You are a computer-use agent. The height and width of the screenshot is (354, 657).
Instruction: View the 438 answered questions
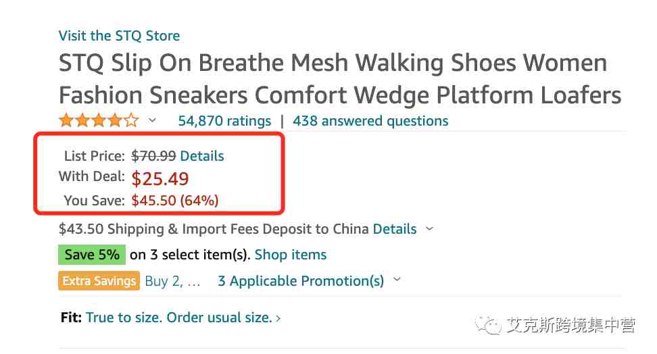point(370,121)
